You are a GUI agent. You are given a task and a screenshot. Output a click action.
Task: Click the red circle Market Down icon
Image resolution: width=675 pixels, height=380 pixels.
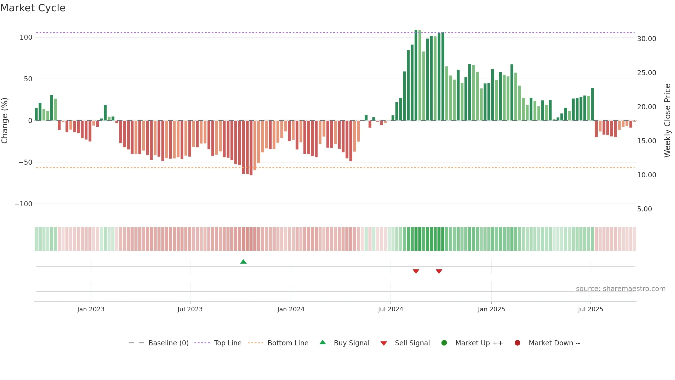tap(517, 343)
